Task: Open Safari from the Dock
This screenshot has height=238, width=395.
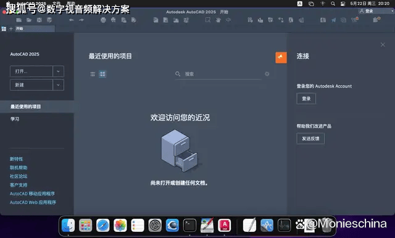Action: (x=103, y=225)
